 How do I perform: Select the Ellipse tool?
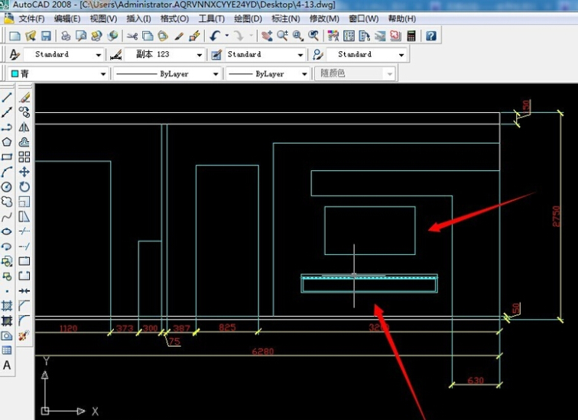point(7,231)
